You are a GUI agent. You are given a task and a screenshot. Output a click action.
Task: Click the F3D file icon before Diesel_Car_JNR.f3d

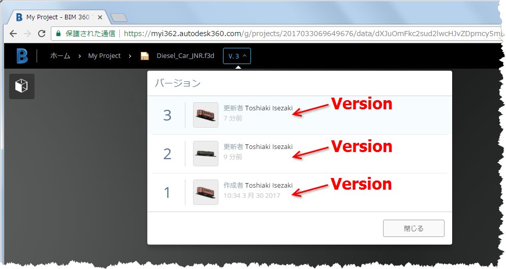[145, 56]
